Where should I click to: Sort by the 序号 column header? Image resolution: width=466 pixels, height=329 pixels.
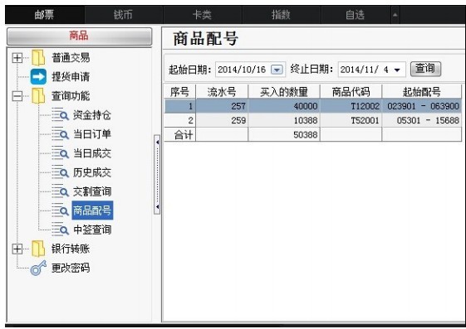pyautogui.click(x=179, y=92)
